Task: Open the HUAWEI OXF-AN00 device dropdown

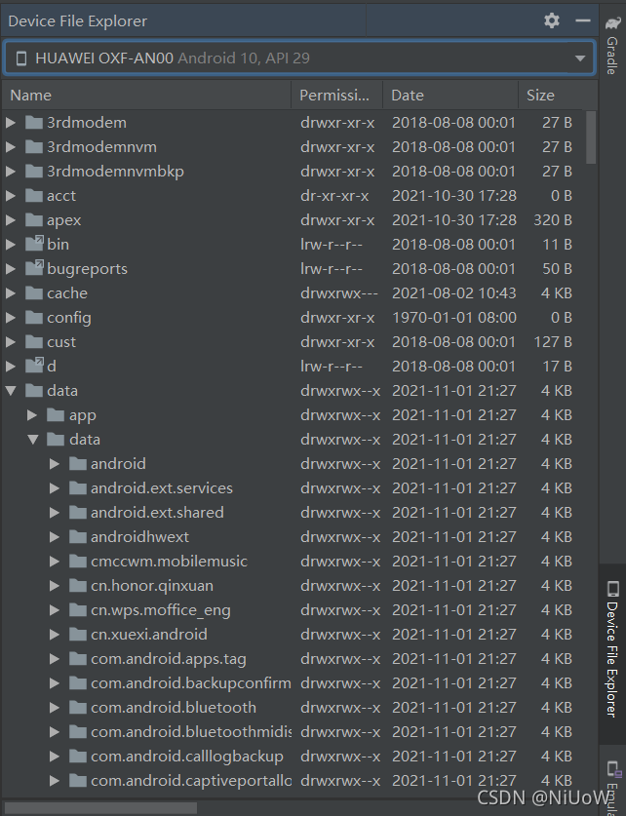Action: click(x=298, y=58)
